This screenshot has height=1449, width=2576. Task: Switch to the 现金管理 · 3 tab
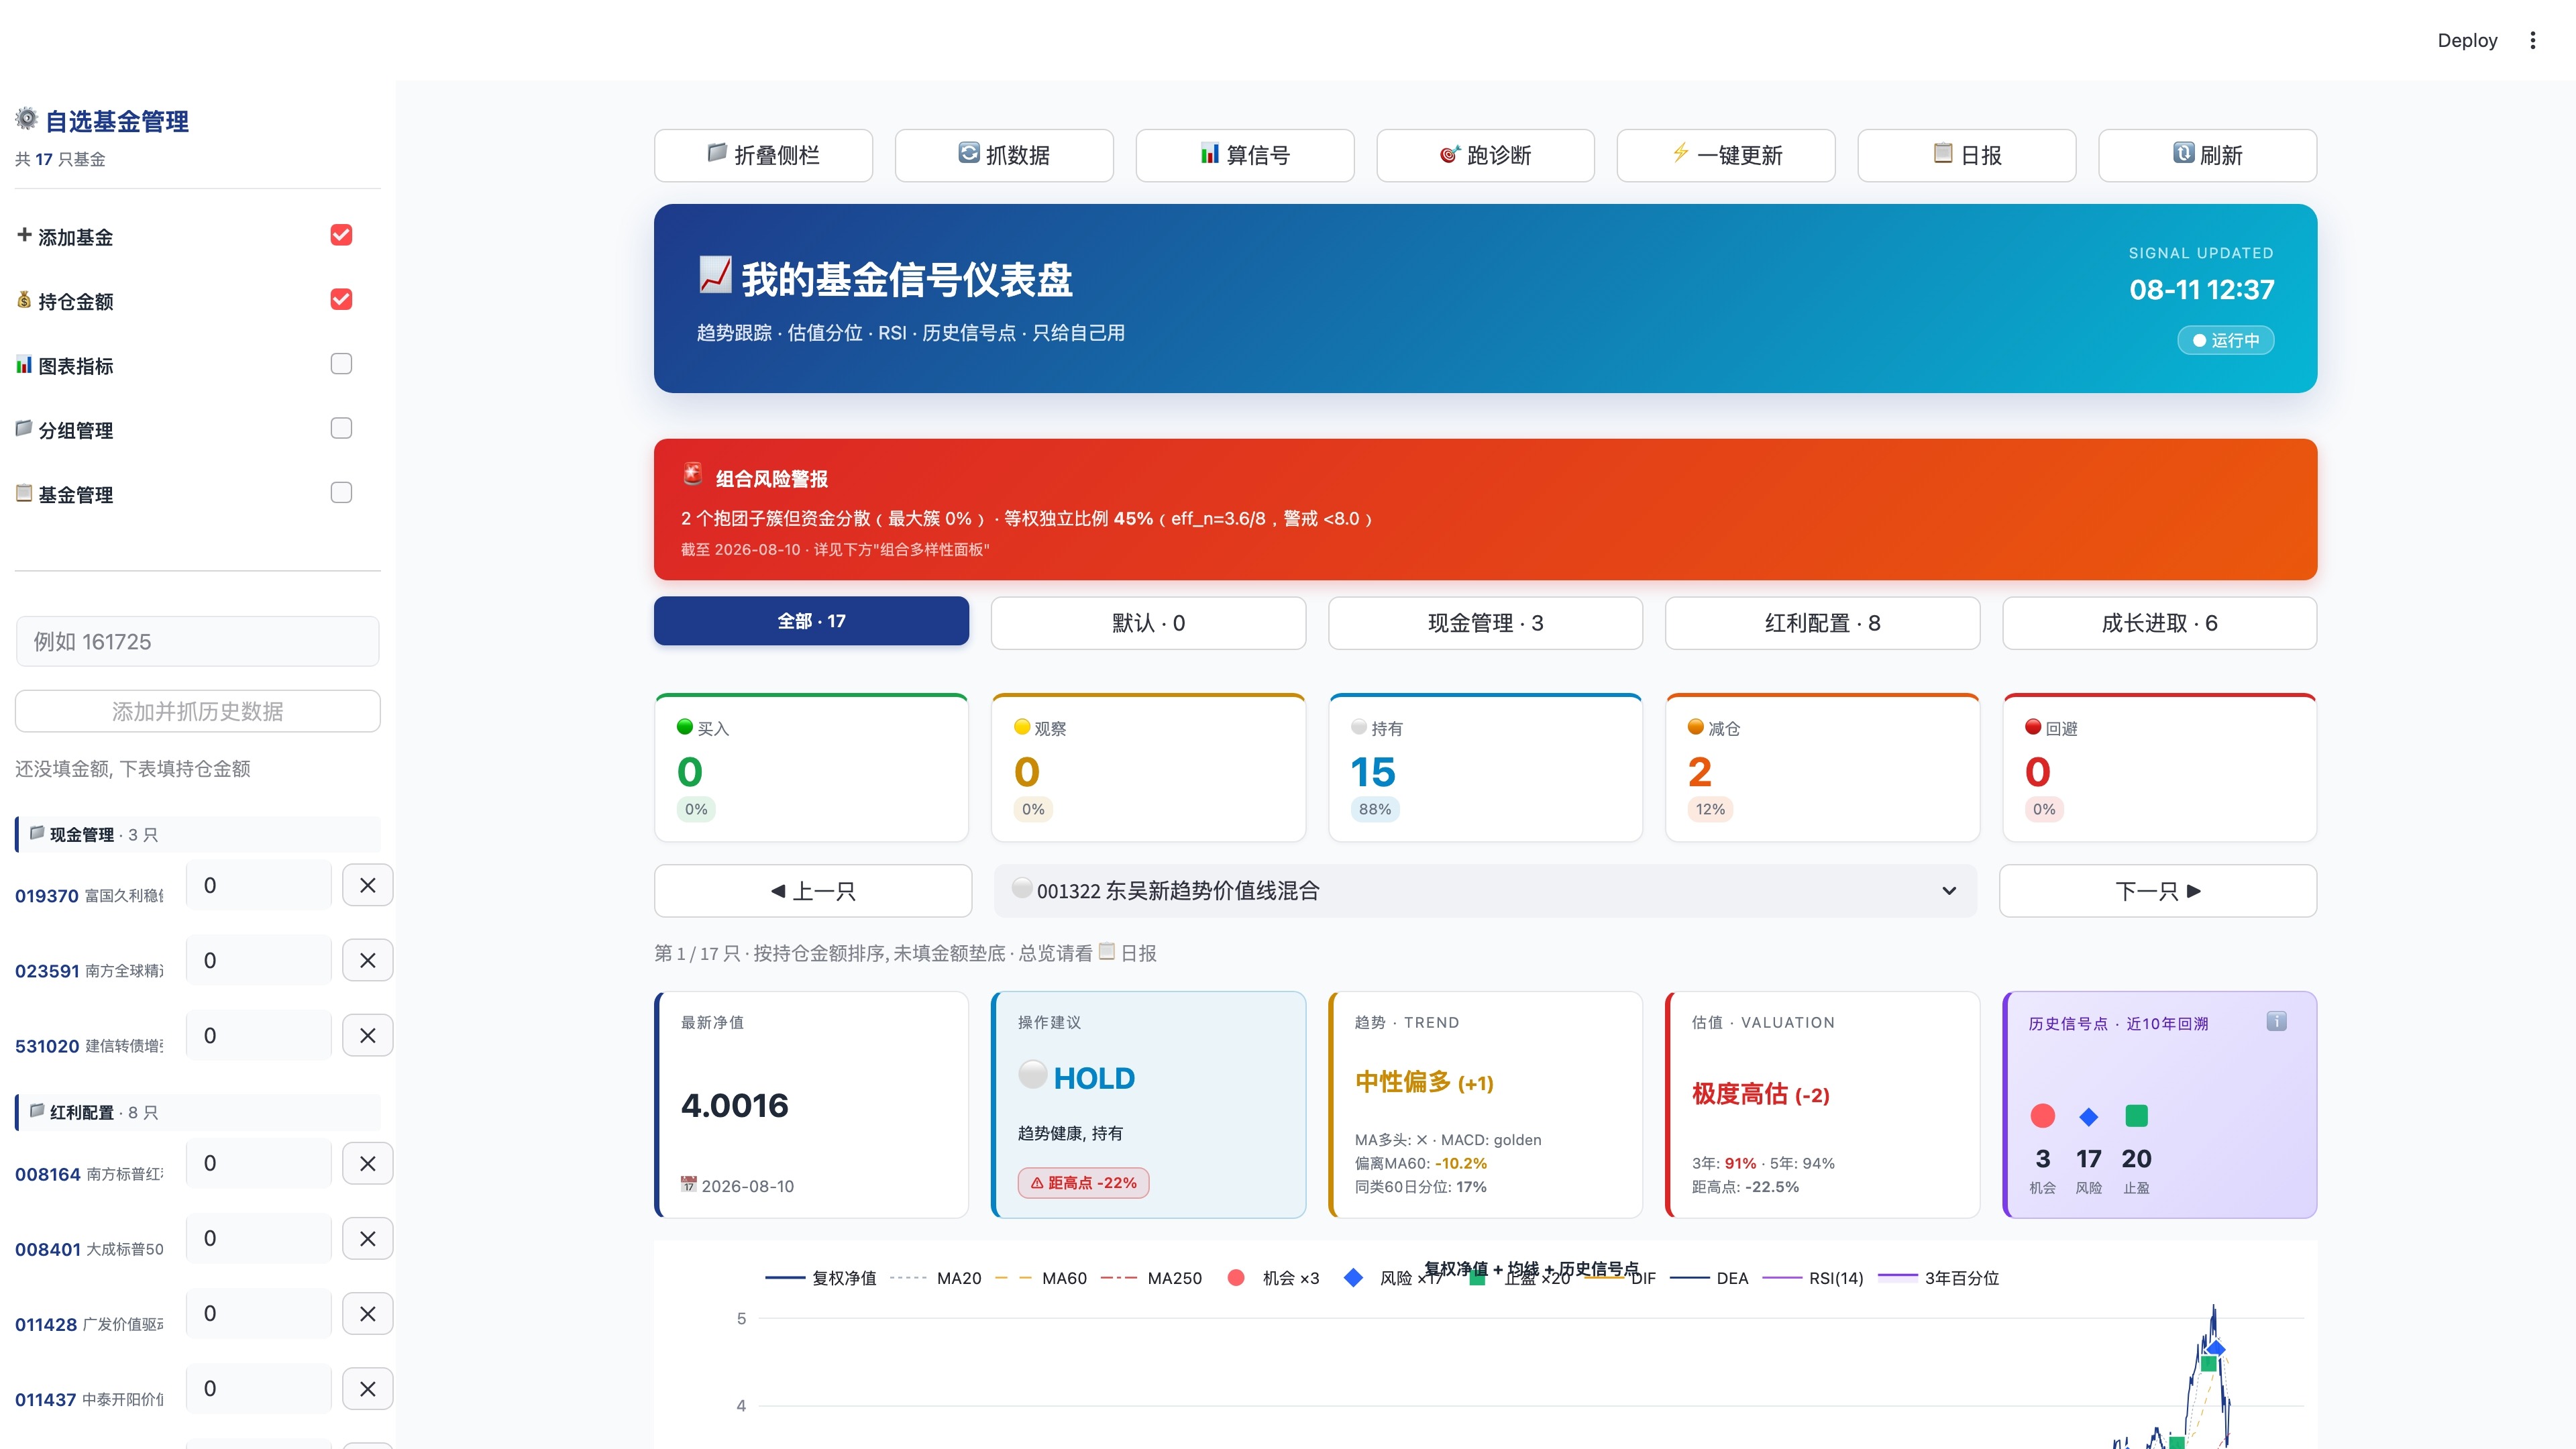point(1485,623)
